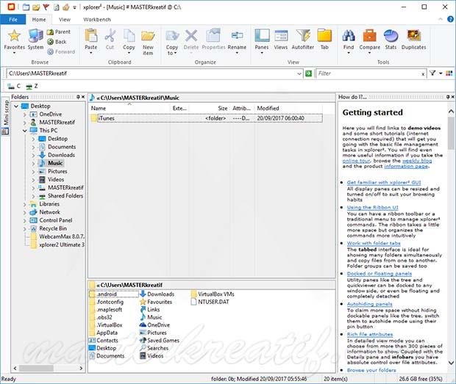The height and width of the screenshot is (384, 456).
Task: Open the address bar dropdown
Action: coord(299,73)
